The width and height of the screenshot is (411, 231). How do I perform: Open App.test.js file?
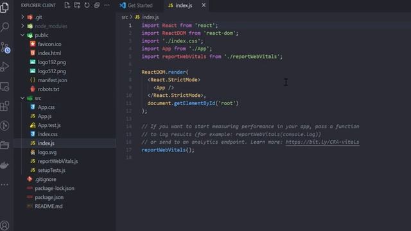(x=49, y=125)
